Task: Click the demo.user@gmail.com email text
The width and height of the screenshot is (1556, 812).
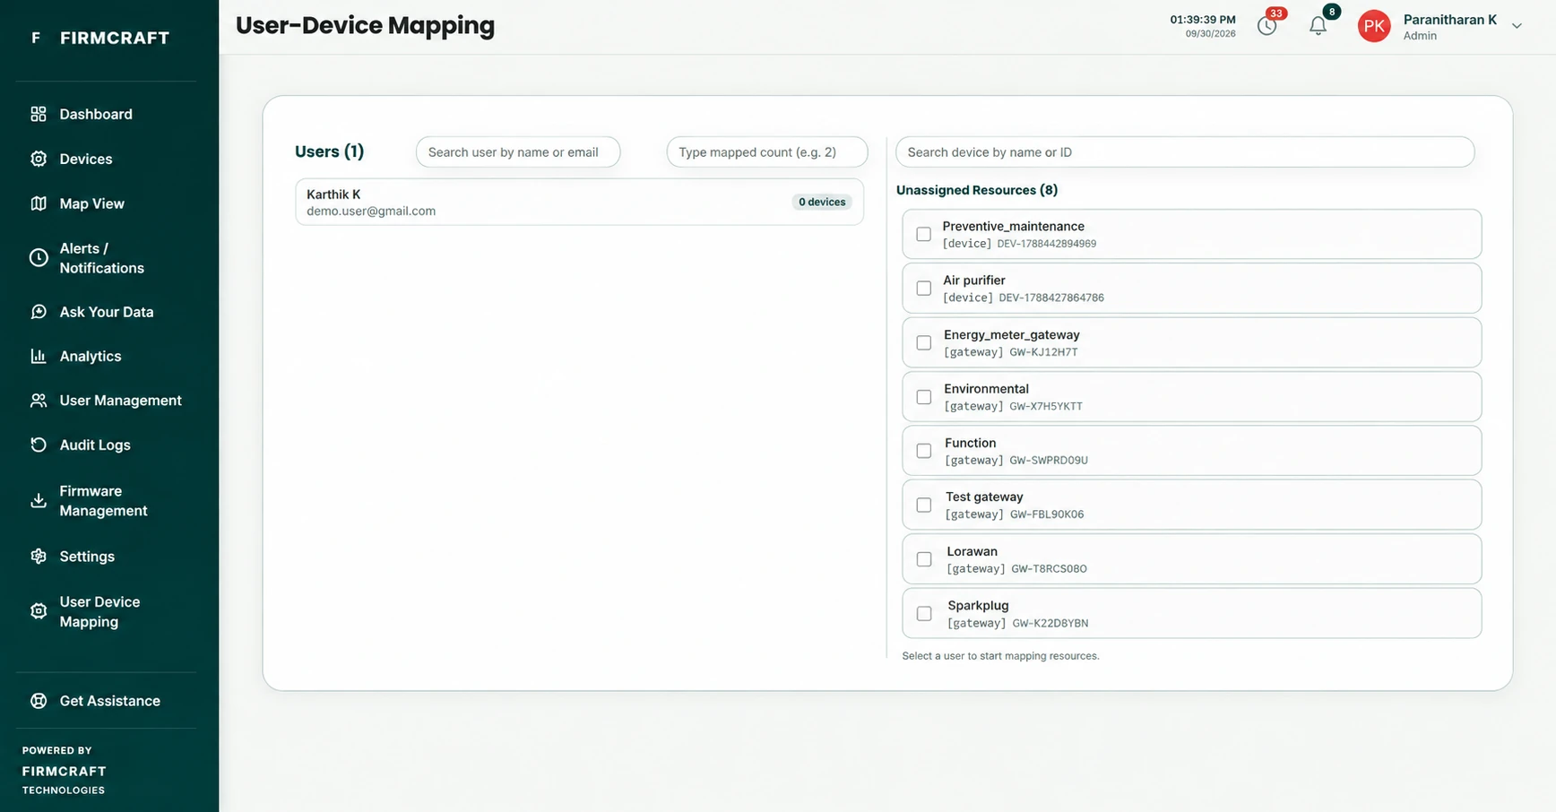Action: pyautogui.click(x=371, y=212)
